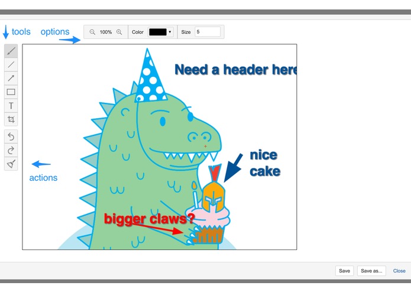The width and height of the screenshot is (411, 292).
Task: Click the Size input field
Action: [208, 32]
